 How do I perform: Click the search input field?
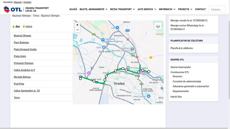(x=217, y=9)
